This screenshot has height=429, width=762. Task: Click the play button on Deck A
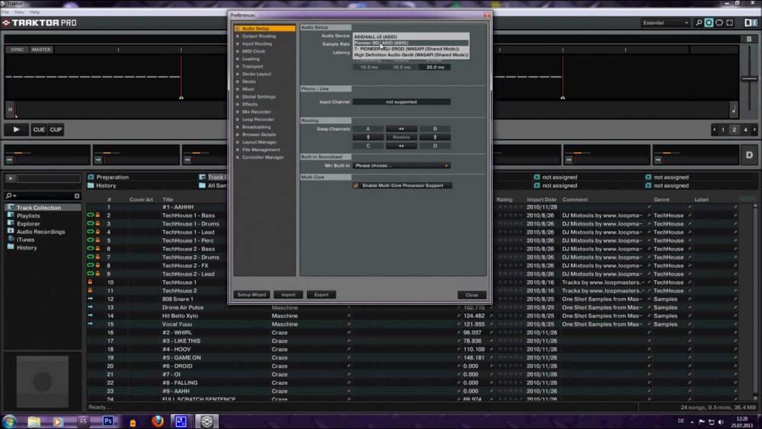(x=16, y=129)
